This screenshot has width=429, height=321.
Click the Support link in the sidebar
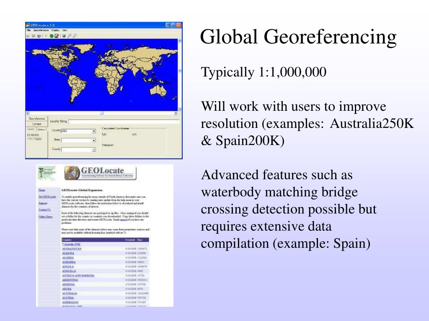pos(43,203)
